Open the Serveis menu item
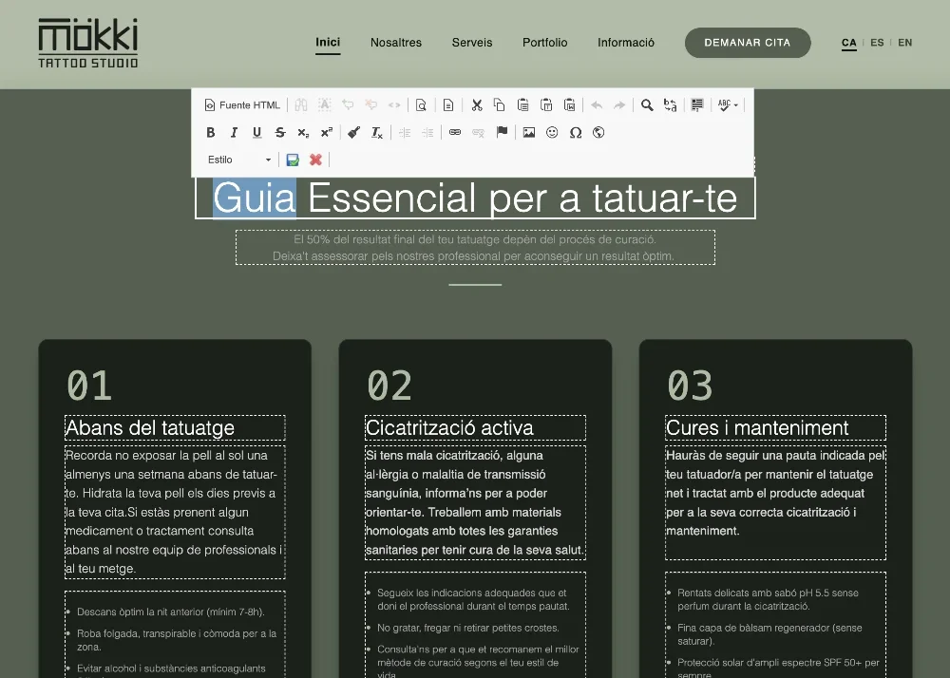Screen dimensions: 950x678 coord(472,43)
